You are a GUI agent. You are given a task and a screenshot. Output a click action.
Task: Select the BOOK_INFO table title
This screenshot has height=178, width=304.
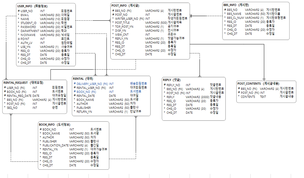(x=55, y=124)
